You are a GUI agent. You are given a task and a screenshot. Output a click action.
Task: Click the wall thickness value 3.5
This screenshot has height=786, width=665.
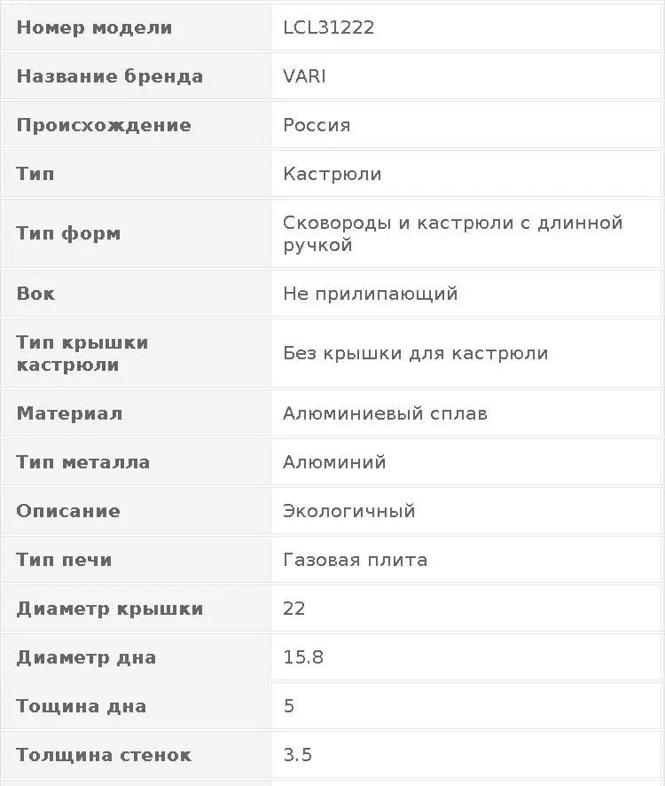297,755
